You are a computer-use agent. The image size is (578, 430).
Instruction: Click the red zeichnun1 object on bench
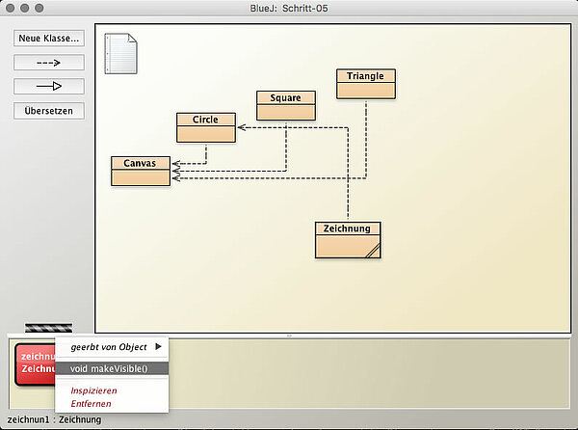point(34,363)
